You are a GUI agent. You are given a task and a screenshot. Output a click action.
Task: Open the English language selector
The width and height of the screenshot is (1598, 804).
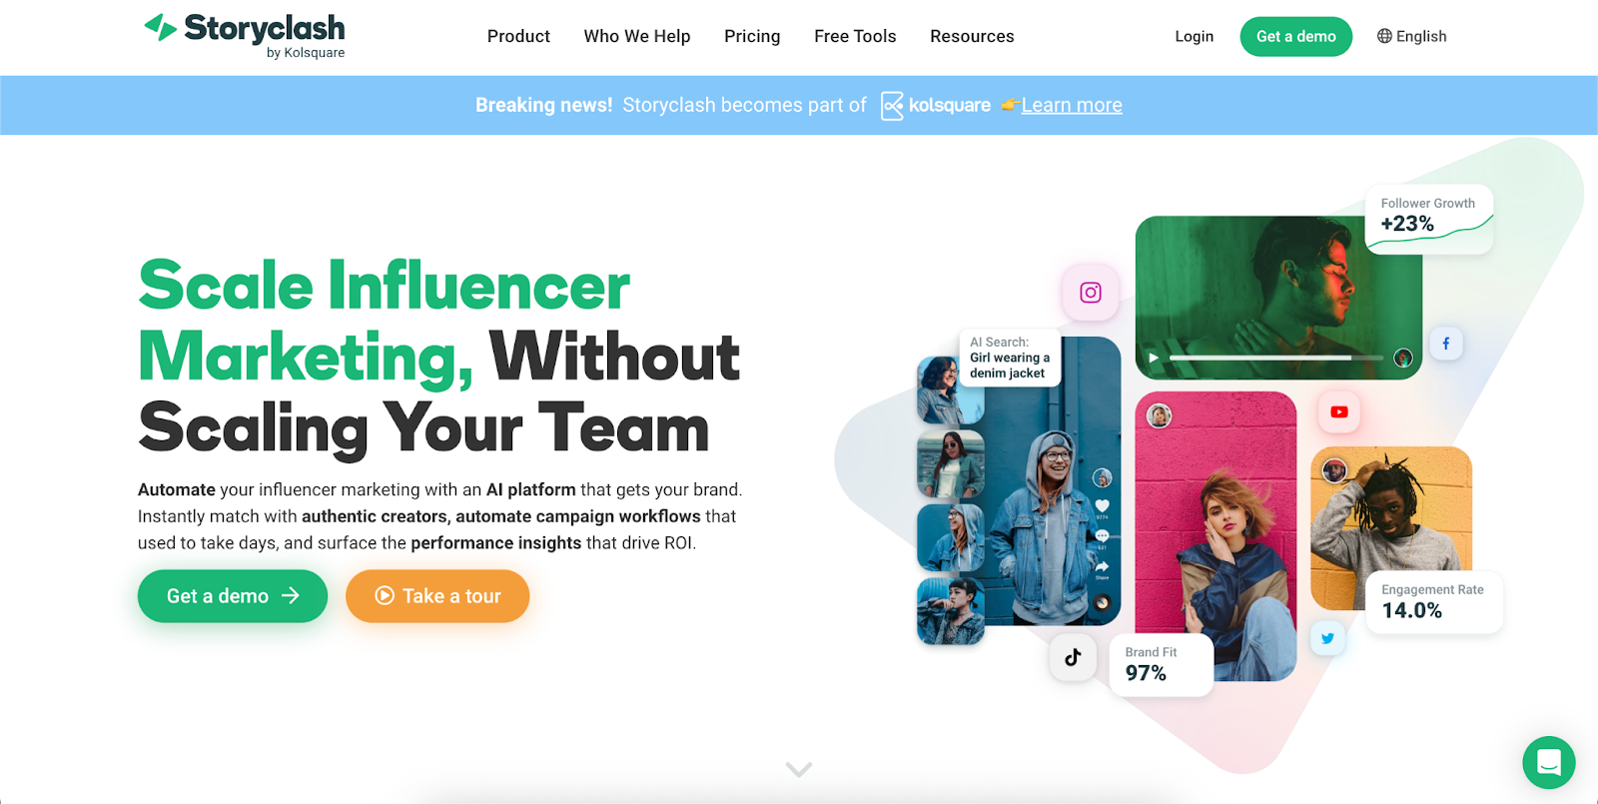tap(1411, 36)
